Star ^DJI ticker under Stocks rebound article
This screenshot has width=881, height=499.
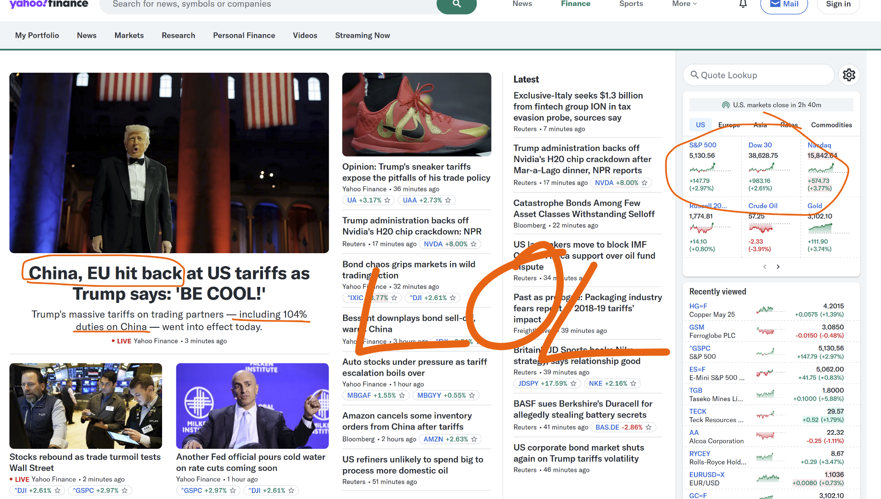57,491
